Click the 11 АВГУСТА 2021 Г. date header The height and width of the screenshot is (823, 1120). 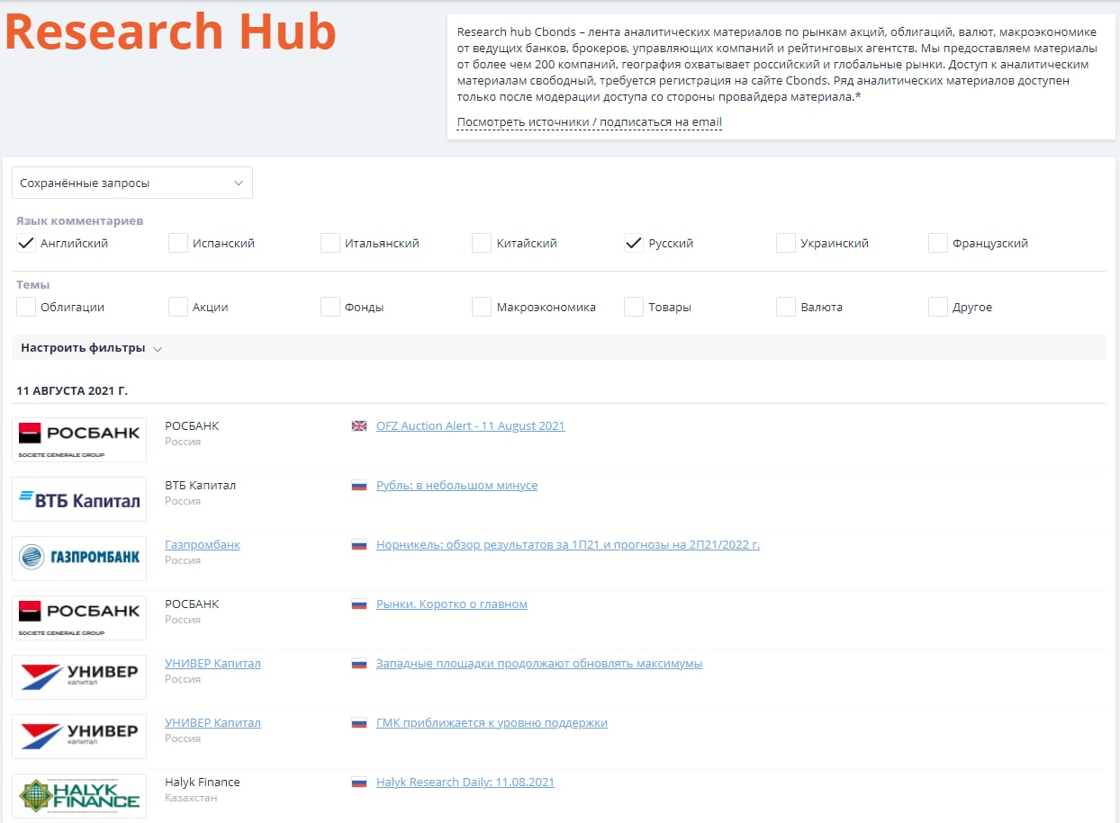(72, 391)
